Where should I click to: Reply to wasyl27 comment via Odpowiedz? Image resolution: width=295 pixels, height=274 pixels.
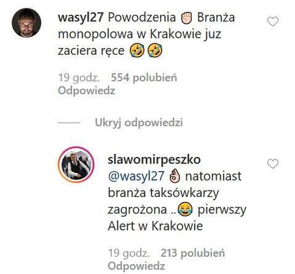(86, 91)
